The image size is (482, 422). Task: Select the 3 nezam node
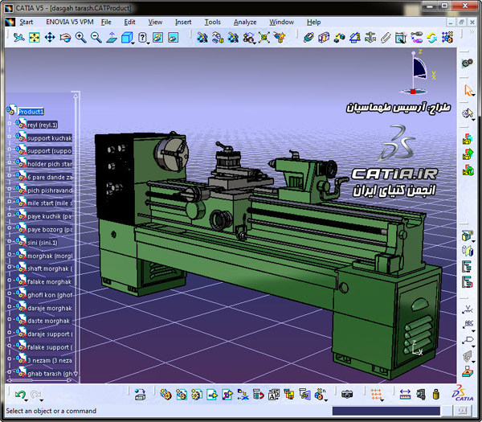point(50,360)
